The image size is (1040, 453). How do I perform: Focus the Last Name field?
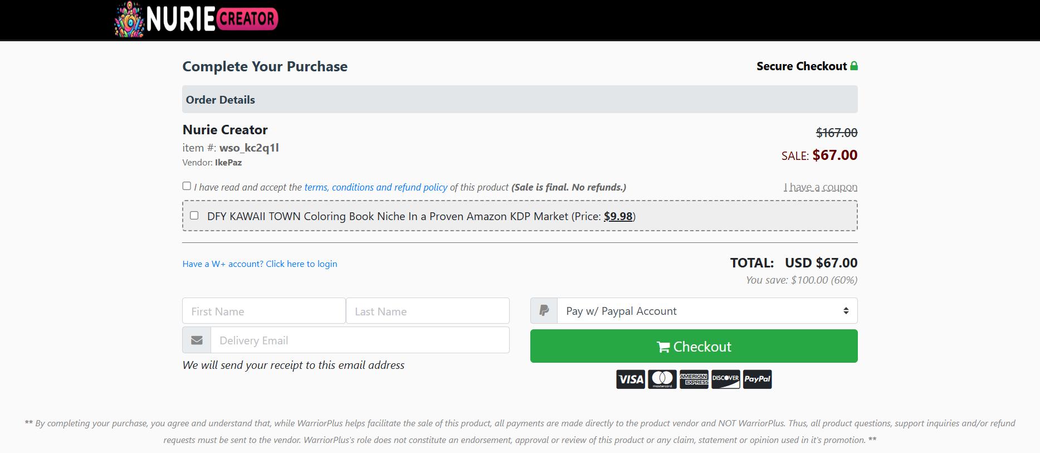tap(428, 311)
